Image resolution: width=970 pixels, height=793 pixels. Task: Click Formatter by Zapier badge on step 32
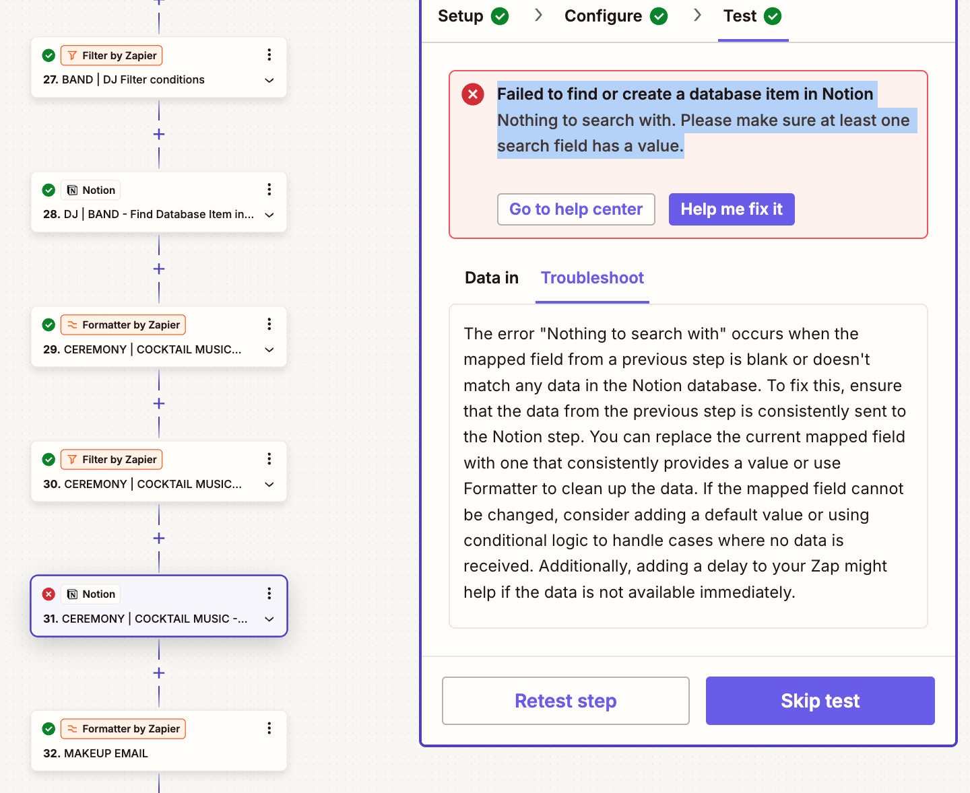tap(123, 728)
